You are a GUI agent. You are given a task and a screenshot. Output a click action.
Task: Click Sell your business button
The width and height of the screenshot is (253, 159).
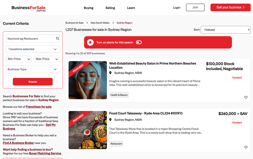click(231, 7)
